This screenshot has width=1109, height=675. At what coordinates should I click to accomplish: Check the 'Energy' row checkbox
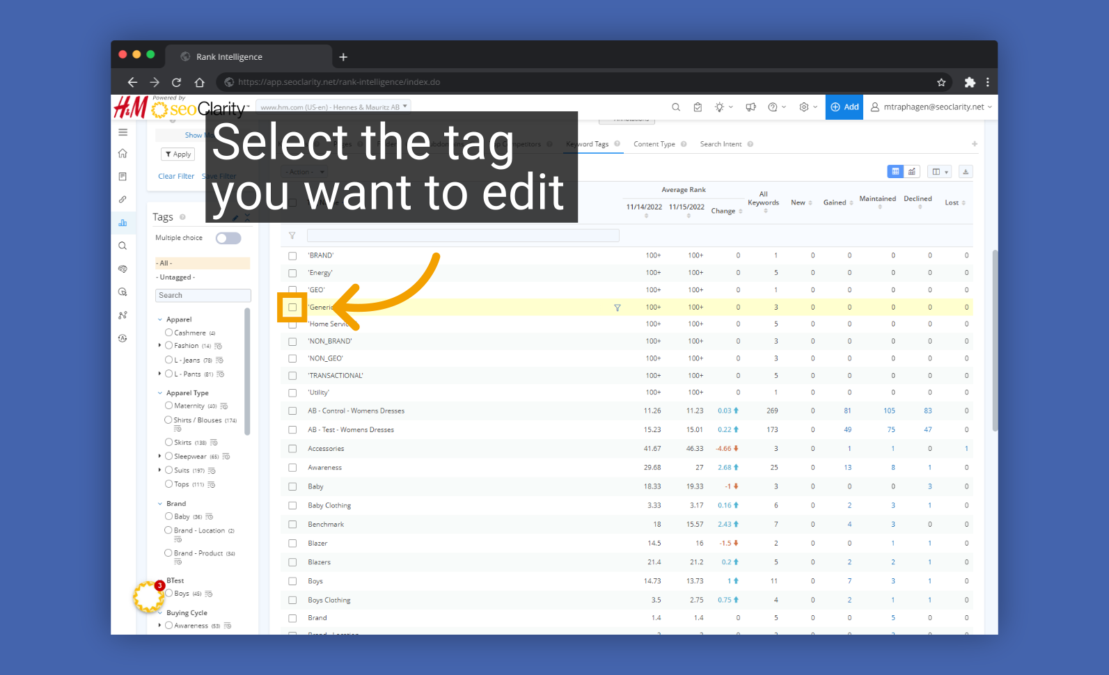(292, 273)
